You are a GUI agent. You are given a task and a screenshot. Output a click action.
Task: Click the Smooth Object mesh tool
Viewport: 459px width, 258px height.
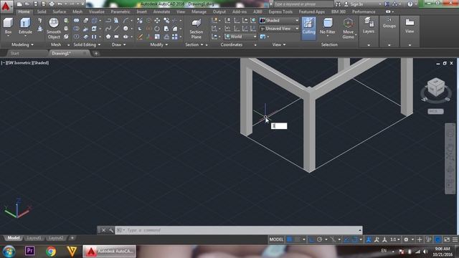tap(54, 29)
